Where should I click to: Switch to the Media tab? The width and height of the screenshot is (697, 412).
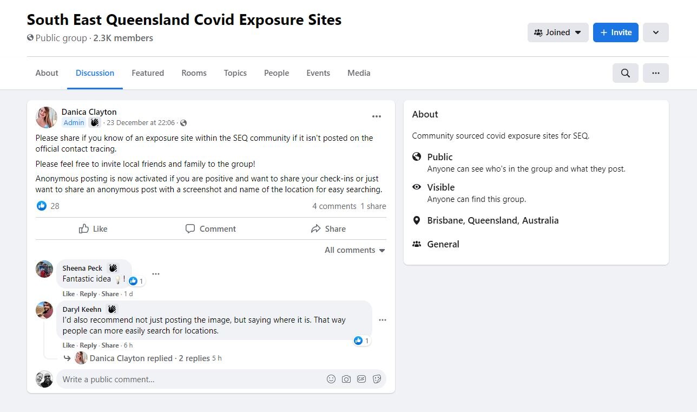pos(359,73)
